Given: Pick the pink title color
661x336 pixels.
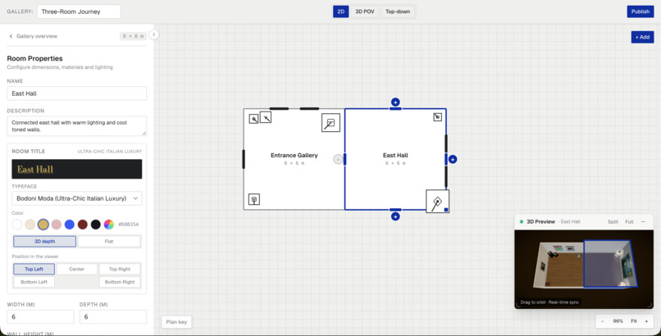Looking at the screenshot, I should coord(57,225).
